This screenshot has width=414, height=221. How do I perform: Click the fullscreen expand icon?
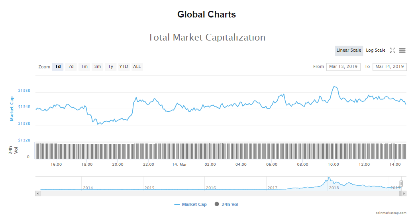coord(392,50)
